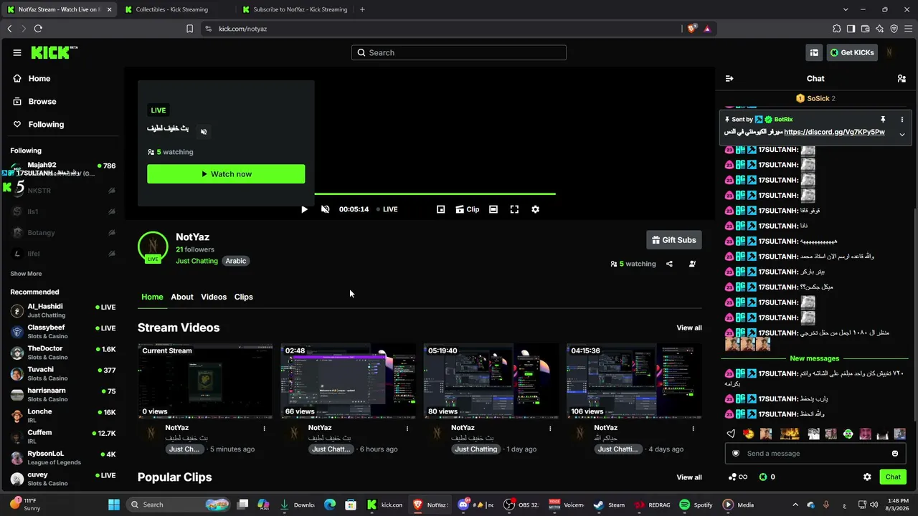The image size is (918, 516).
Task: Open options for the 04:15:36 video
Action: pyautogui.click(x=693, y=429)
